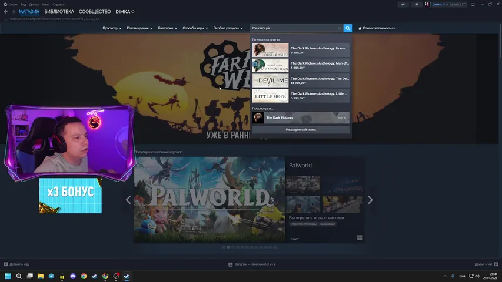Click the House of Ashes thumbnail image
Screen dimensions: 502x282
[x=271, y=50]
